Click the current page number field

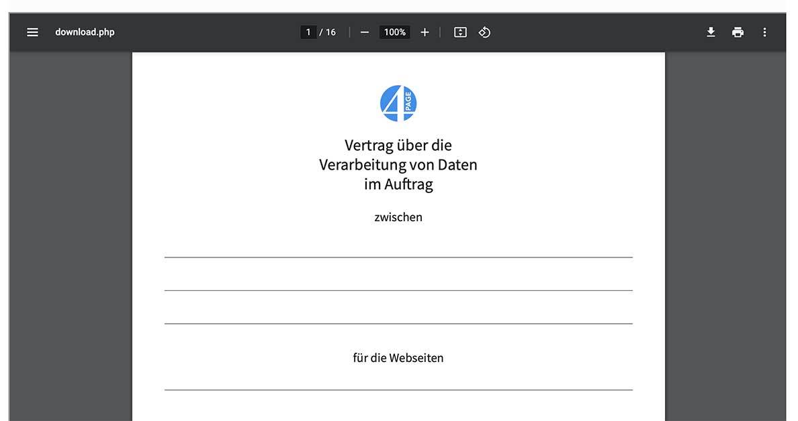pyautogui.click(x=308, y=32)
